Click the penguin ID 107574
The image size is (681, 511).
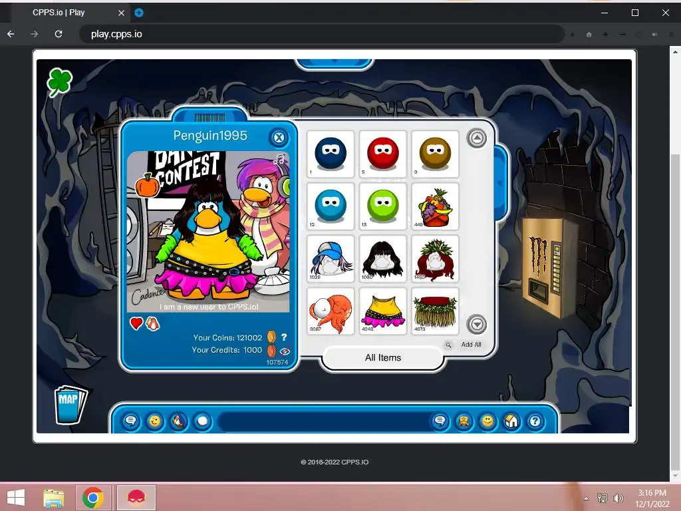click(277, 363)
